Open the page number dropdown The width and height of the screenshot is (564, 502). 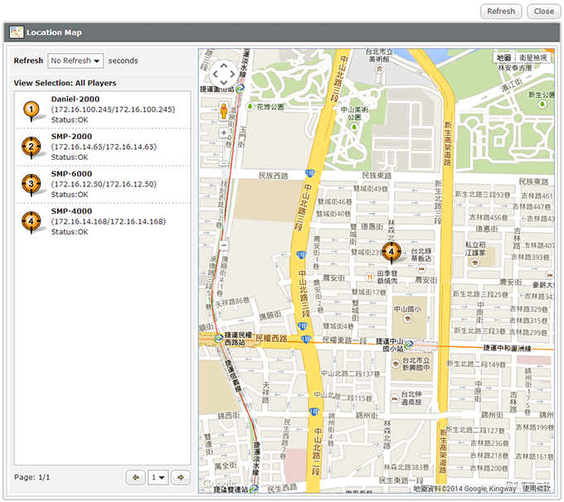point(158,478)
